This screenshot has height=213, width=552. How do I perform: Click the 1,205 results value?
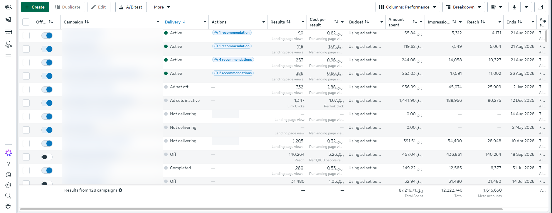[x=298, y=141]
